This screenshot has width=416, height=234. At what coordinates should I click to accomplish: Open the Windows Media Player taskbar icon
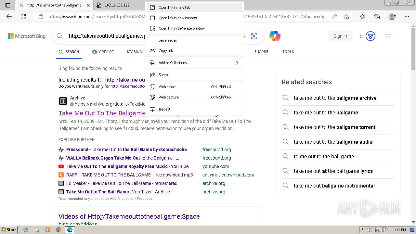point(48,230)
